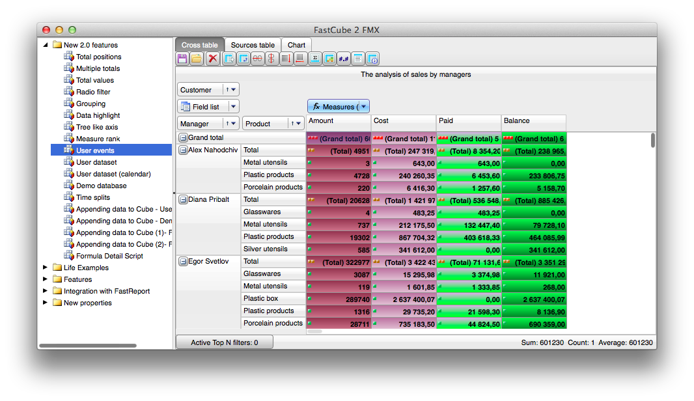The height and width of the screenshot is (401, 694).
Task: Open the data highlight toolbar icon
Action: click(x=329, y=59)
